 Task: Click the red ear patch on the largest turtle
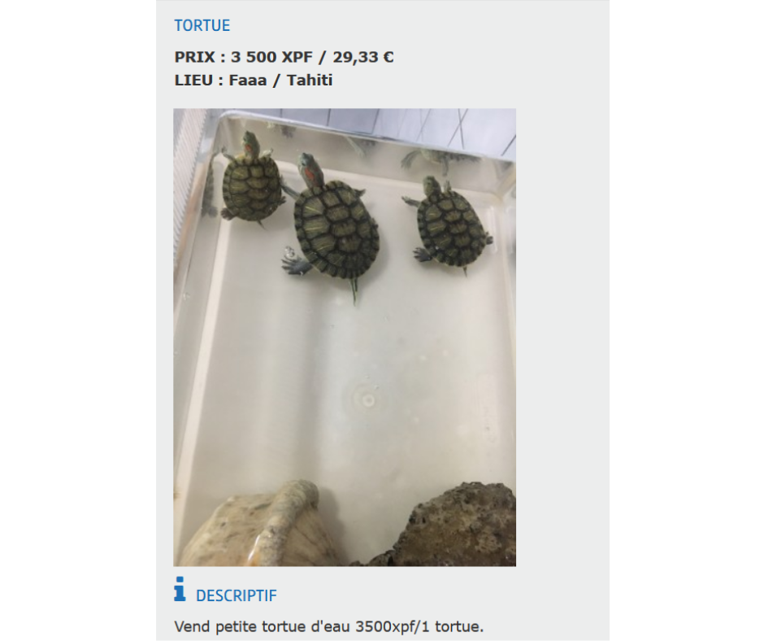(310, 172)
